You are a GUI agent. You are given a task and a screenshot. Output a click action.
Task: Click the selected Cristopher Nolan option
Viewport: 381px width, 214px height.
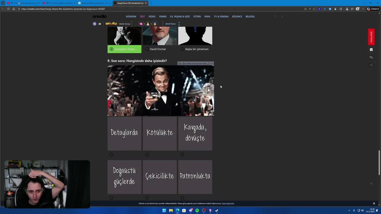pyautogui.click(x=124, y=49)
